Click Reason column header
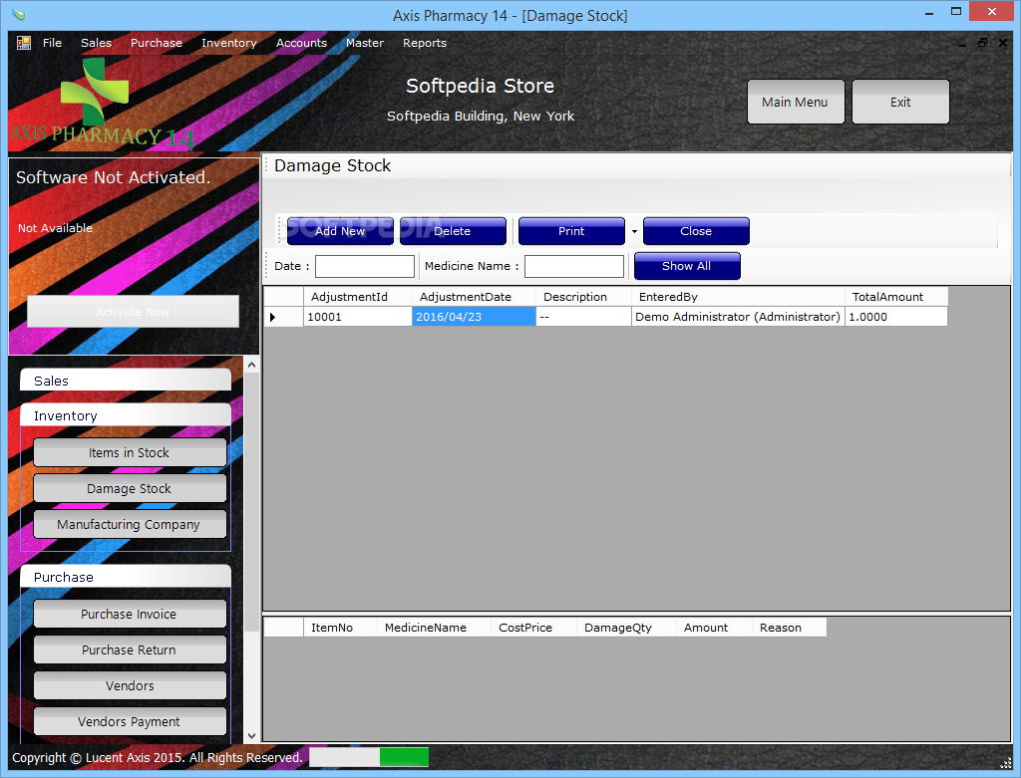Viewport: 1021px width, 778px height. point(790,628)
